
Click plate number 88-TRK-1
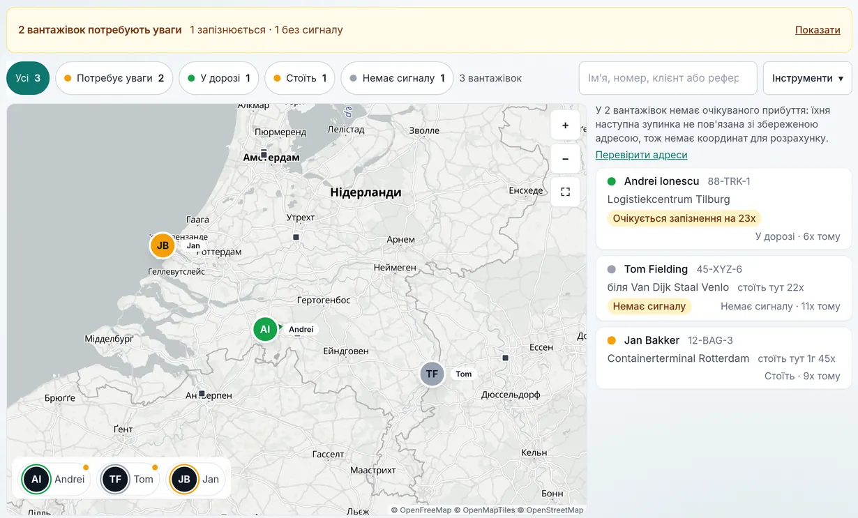click(729, 181)
